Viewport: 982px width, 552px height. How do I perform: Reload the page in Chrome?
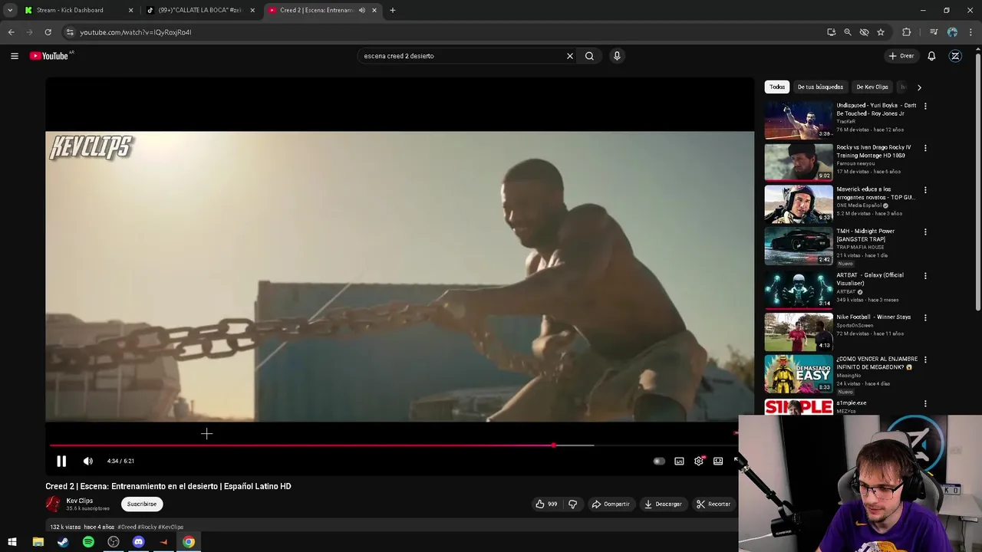point(48,32)
